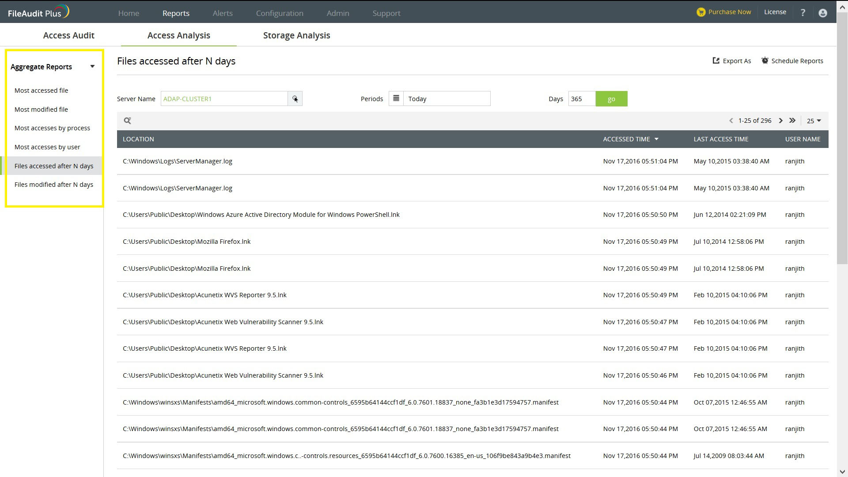Open the help question mark icon
The width and height of the screenshot is (848, 477).
pyautogui.click(x=803, y=13)
